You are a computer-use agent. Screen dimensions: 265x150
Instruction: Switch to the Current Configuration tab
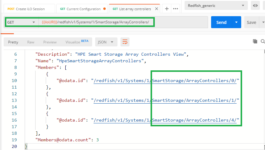point(82,9)
